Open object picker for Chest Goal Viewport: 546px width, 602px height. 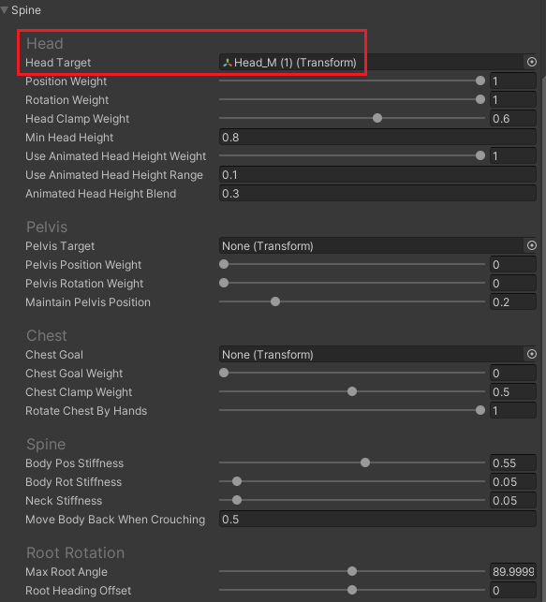tap(531, 354)
